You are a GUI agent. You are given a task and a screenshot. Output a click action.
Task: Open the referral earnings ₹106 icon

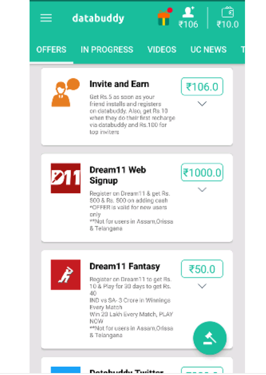point(188,18)
